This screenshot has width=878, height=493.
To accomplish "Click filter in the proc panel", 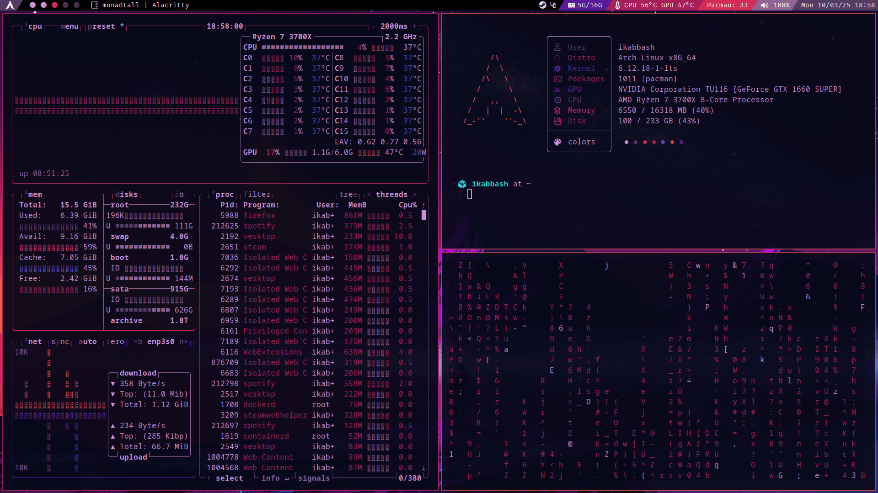I will [x=257, y=195].
